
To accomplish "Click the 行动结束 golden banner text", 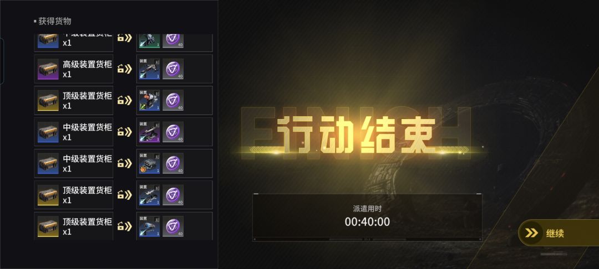I will pyautogui.click(x=356, y=135).
